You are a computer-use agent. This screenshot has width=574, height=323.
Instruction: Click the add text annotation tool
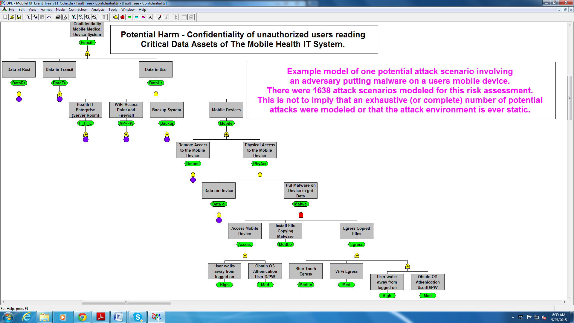pos(149,17)
